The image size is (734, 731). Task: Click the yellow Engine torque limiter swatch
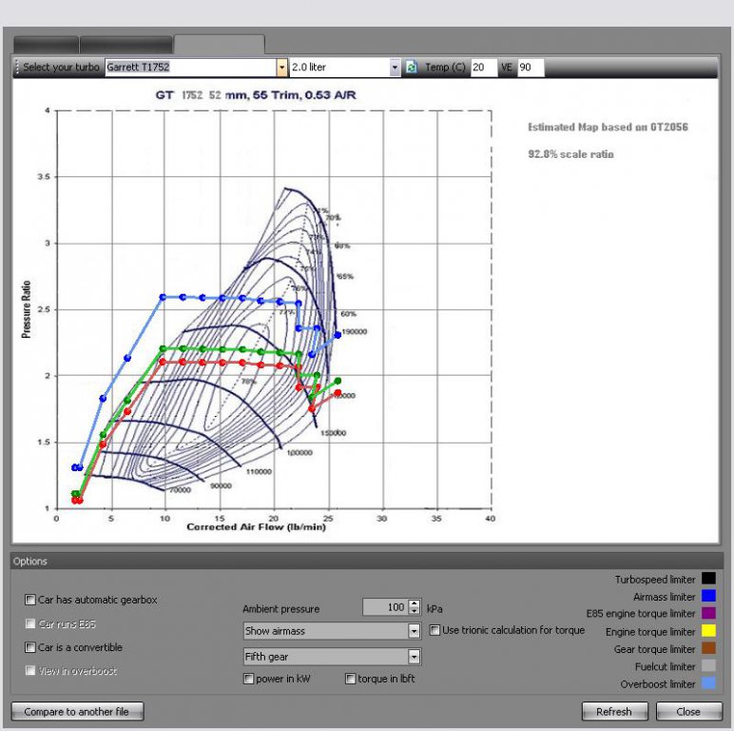708,631
